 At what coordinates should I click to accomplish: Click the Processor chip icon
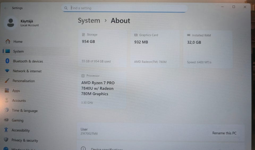[83, 76]
